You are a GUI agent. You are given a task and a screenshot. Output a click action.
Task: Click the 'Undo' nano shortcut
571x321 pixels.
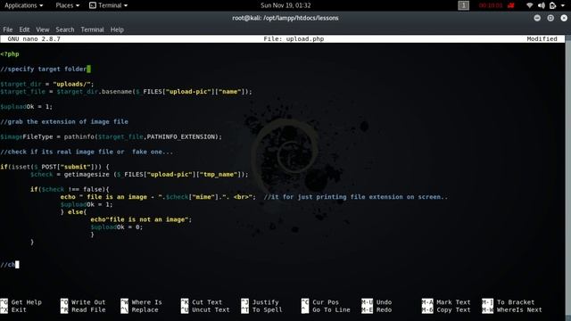click(377, 302)
